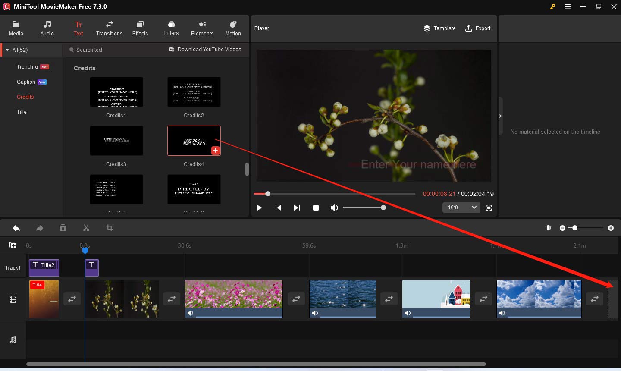Click Download YouTube Videos
Image resolution: width=621 pixels, height=371 pixels.
[x=205, y=50]
